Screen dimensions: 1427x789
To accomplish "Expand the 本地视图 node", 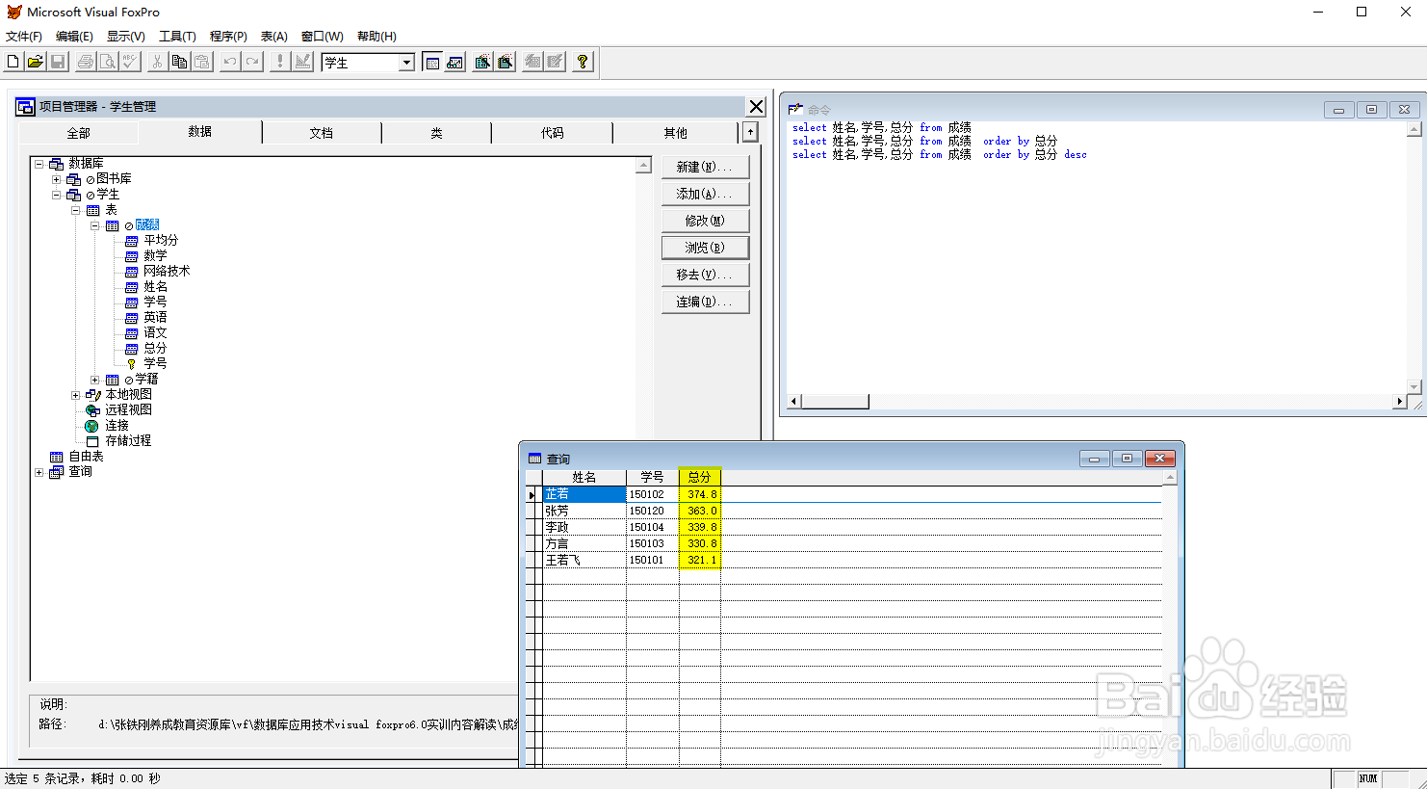I will 76,395.
